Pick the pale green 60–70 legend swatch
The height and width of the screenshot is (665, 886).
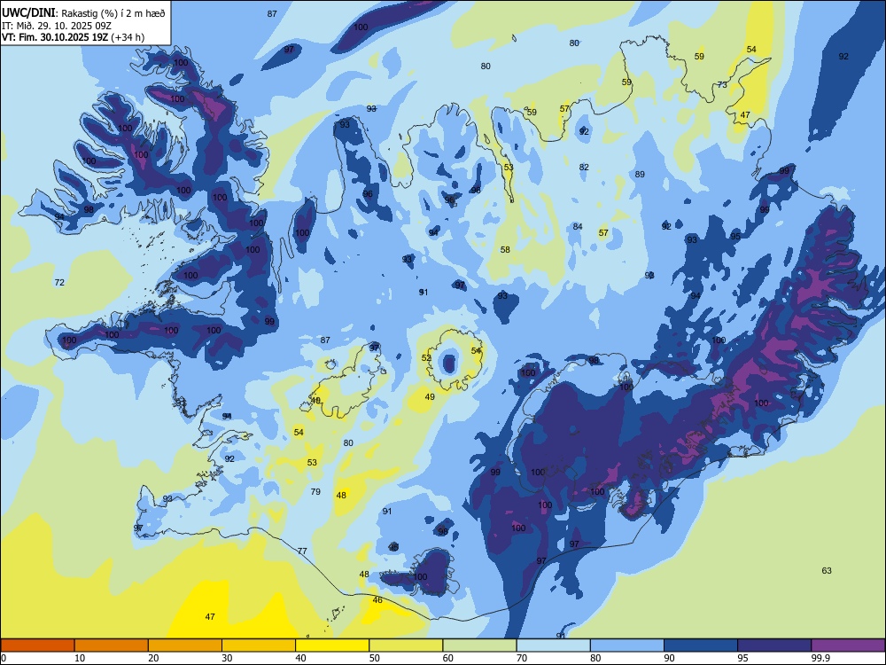[479, 645]
